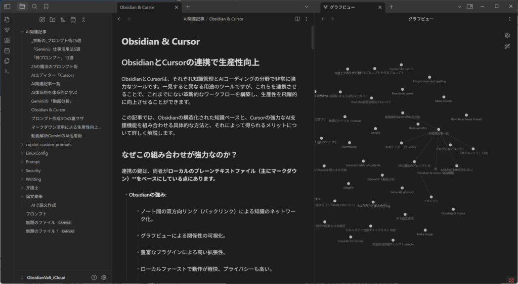Open the bookmarks panel in sidebar
Screen dimensions: 518x284
(47, 7)
